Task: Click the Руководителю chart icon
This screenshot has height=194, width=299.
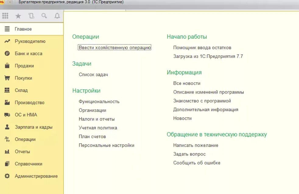Action: tap(7, 41)
